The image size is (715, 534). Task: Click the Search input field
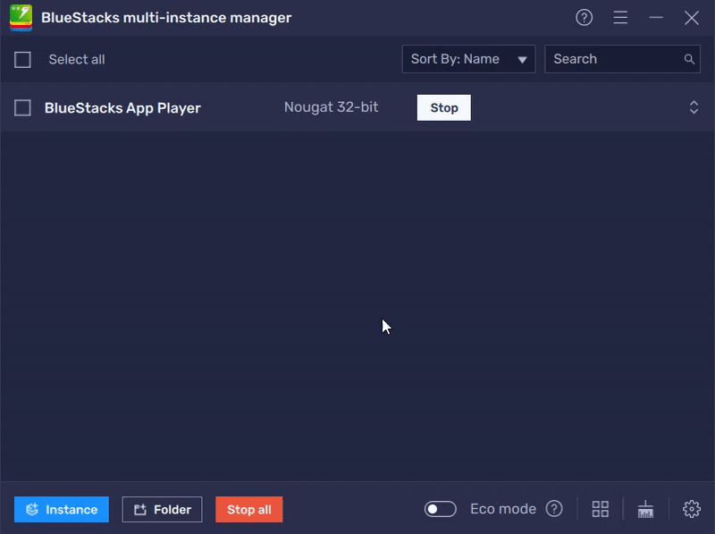point(622,59)
